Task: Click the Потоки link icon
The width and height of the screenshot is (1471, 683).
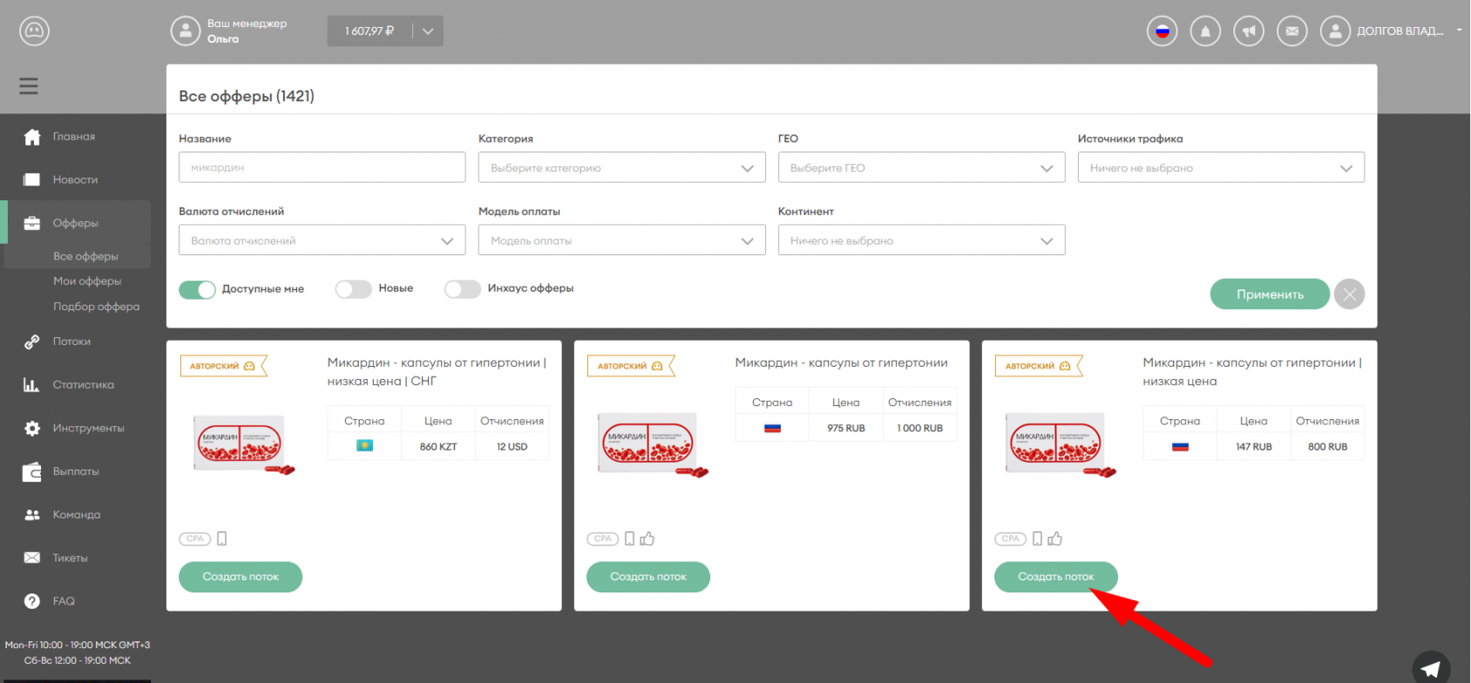Action: coord(32,341)
